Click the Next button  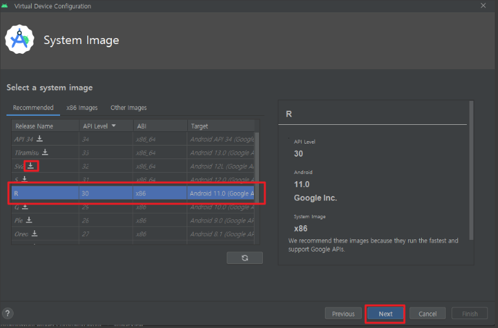tap(385, 314)
